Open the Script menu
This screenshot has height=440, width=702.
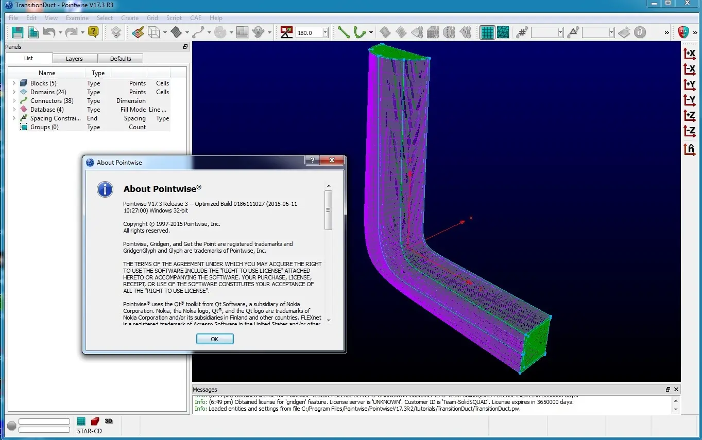pyautogui.click(x=174, y=17)
